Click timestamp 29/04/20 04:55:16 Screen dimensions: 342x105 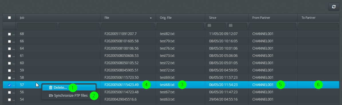coord(223,99)
